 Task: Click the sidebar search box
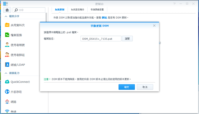[x=29, y=10]
